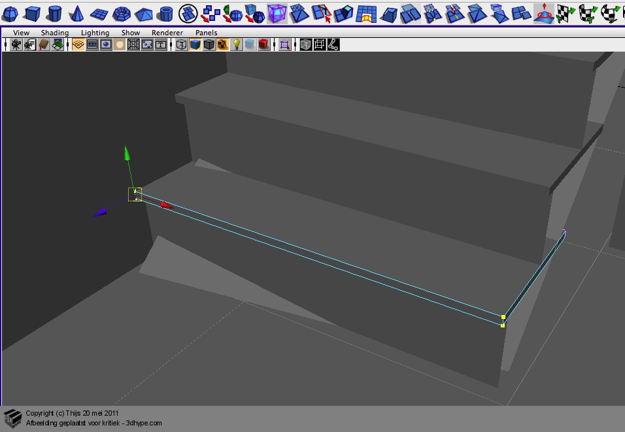Toggle X-Ray Joints icon

click(333, 44)
